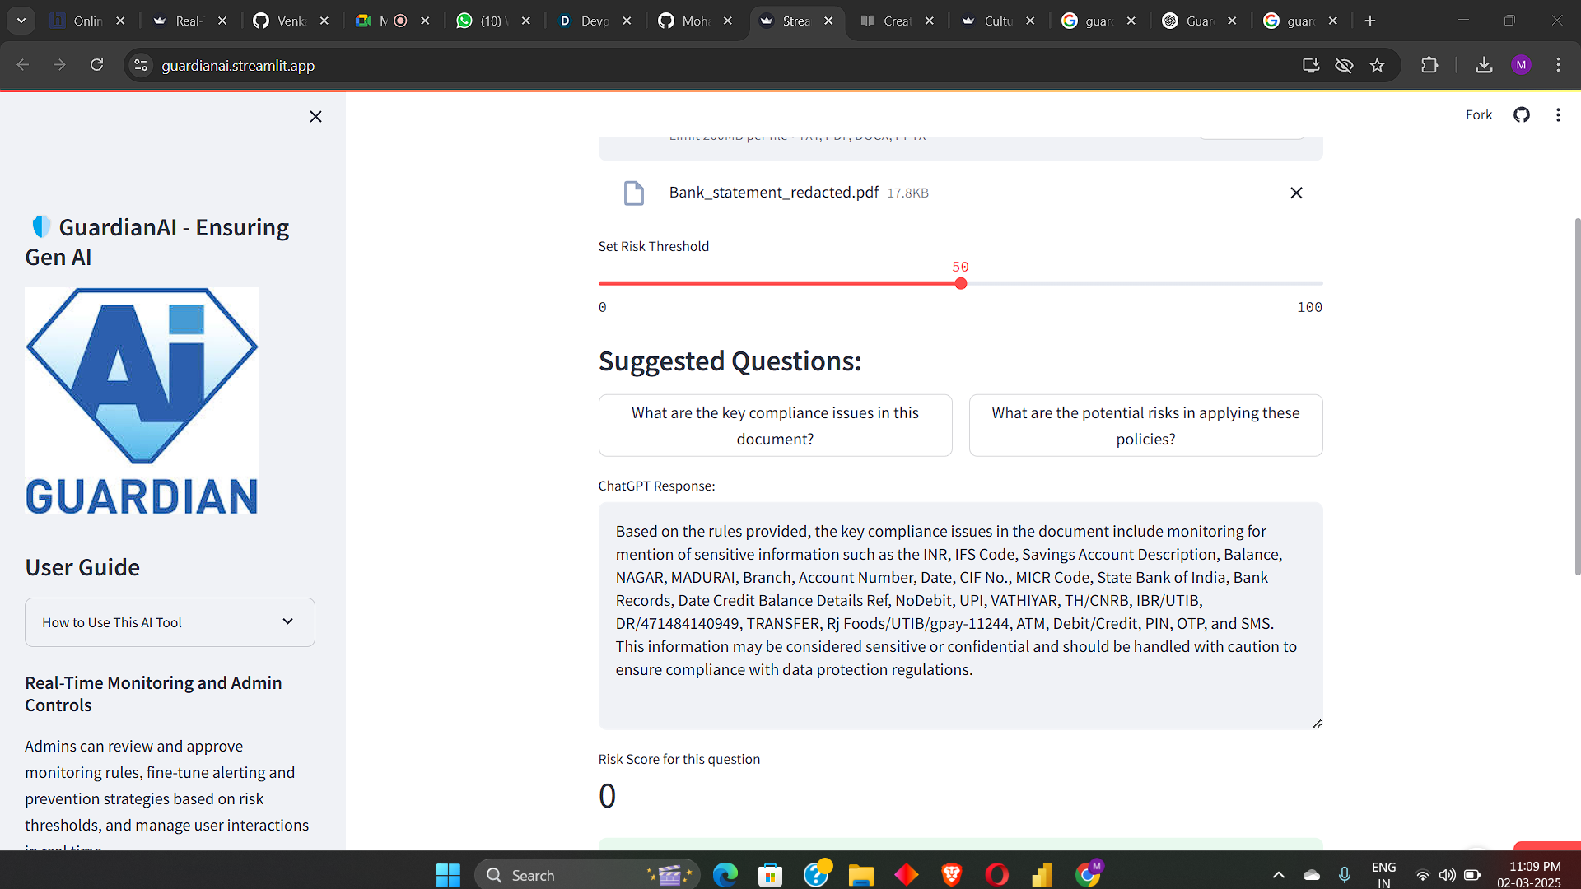Viewport: 1581px width, 889px height.
Task: Bookmark this page with the star icon
Action: (1377, 65)
